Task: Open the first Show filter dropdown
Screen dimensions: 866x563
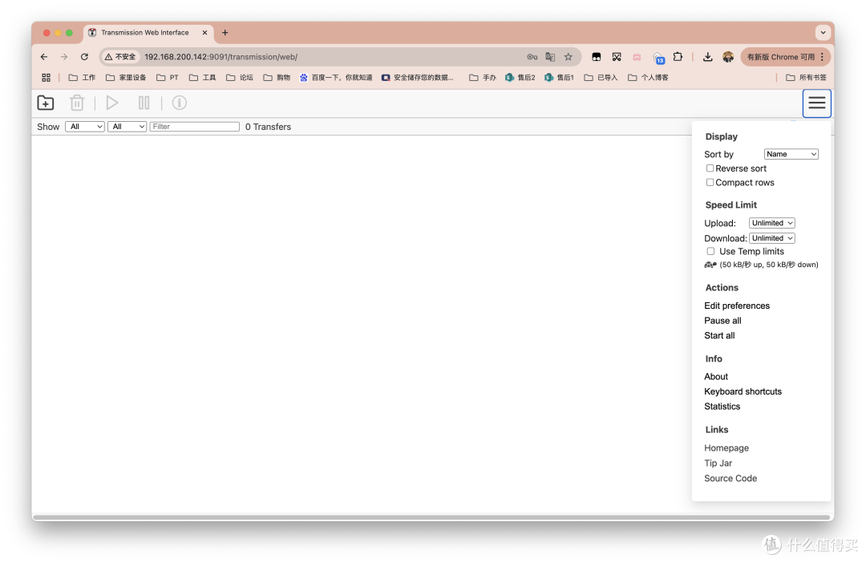Action: point(84,126)
